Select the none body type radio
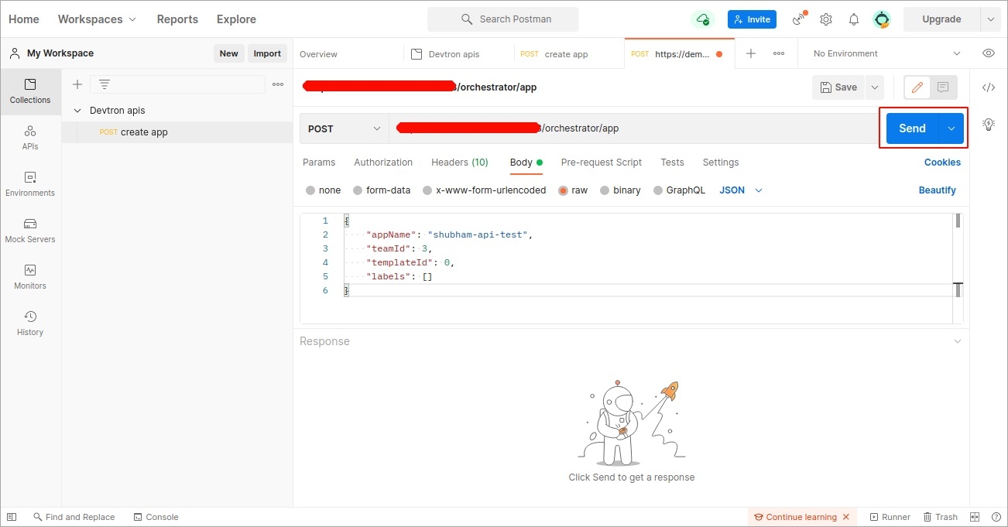 pyautogui.click(x=310, y=190)
